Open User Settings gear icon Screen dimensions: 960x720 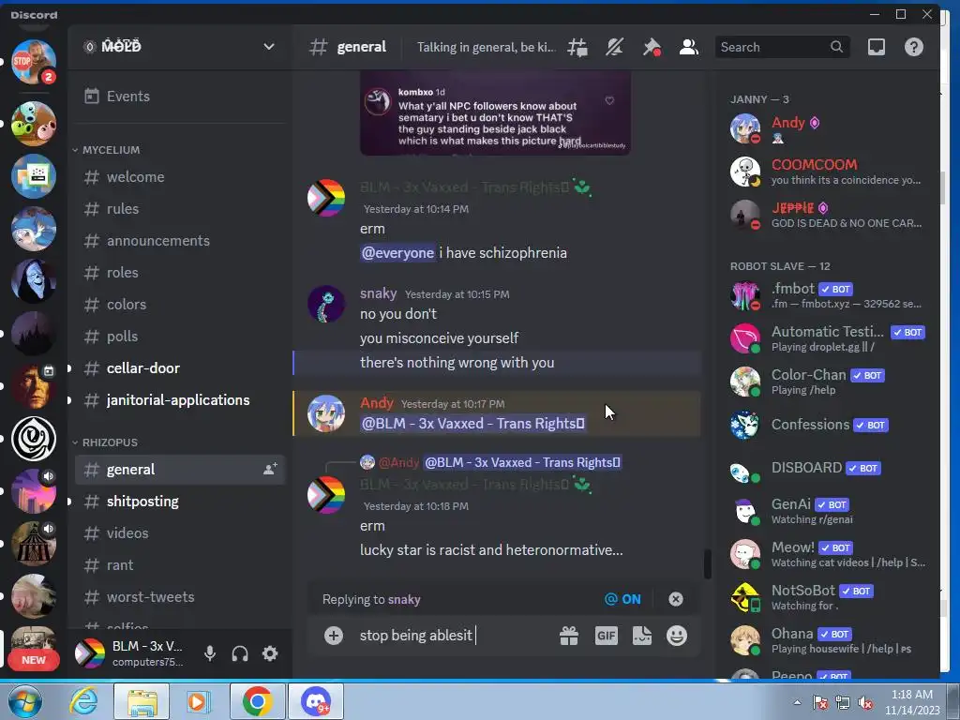(x=270, y=653)
